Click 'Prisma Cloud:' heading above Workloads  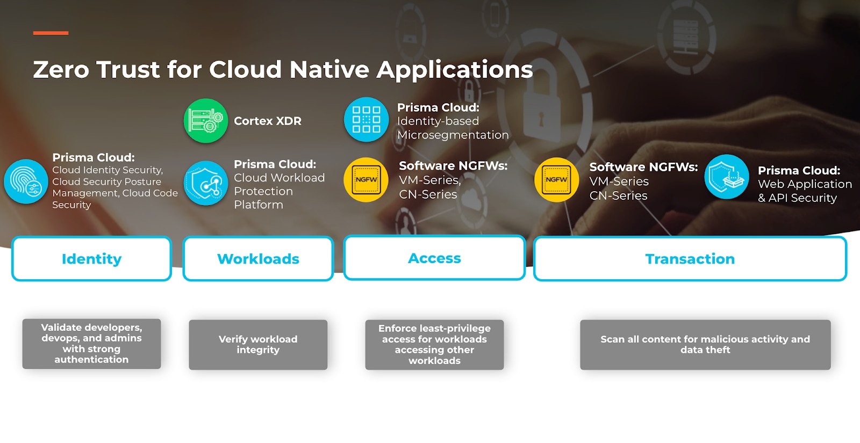coord(275,164)
